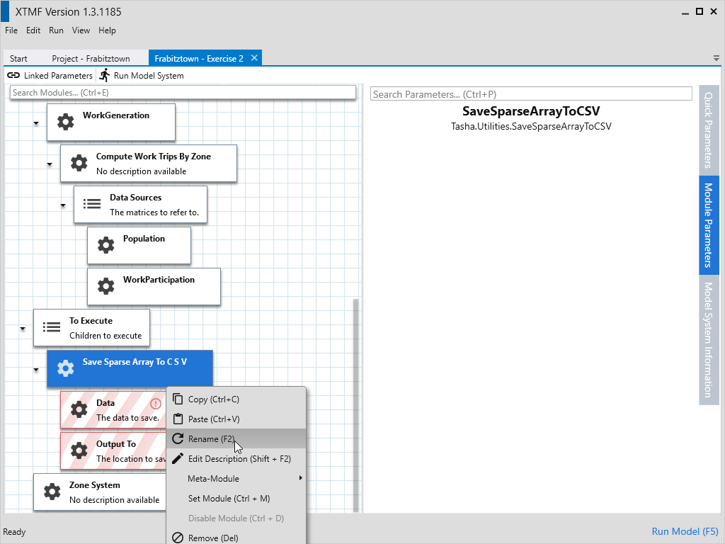This screenshot has width=725, height=544.
Task: Click the Run Model (F5) link
Action: coord(685,532)
